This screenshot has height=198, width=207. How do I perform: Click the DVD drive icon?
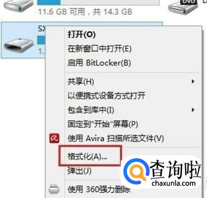(x=183, y=6)
